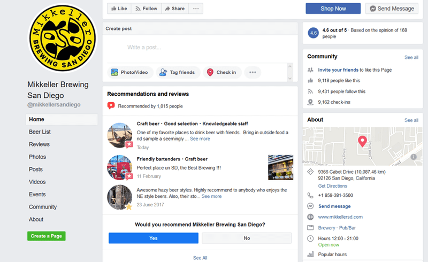Viewport: 428px width, 262px height.
Task: Open the three-dot more options menu beside Share
Action: [196, 9]
